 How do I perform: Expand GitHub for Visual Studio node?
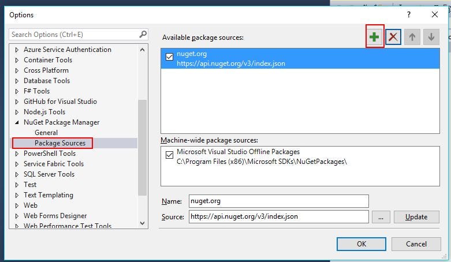tap(17, 102)
